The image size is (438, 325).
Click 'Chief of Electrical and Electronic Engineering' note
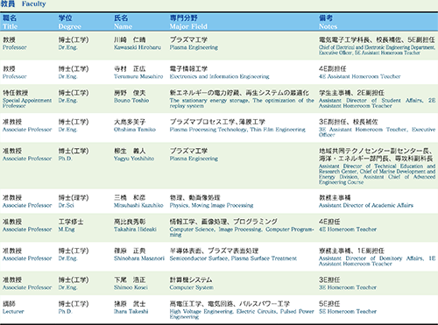(x=377, y=50)
